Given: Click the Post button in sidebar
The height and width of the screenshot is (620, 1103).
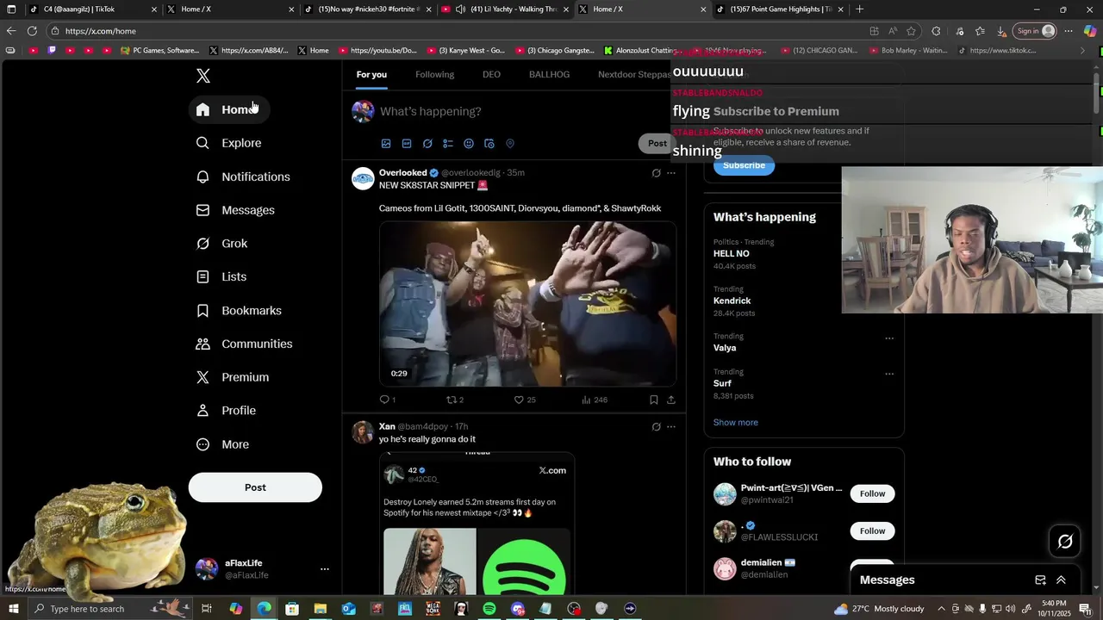Looking at the screenshot, I should point(255,487).
